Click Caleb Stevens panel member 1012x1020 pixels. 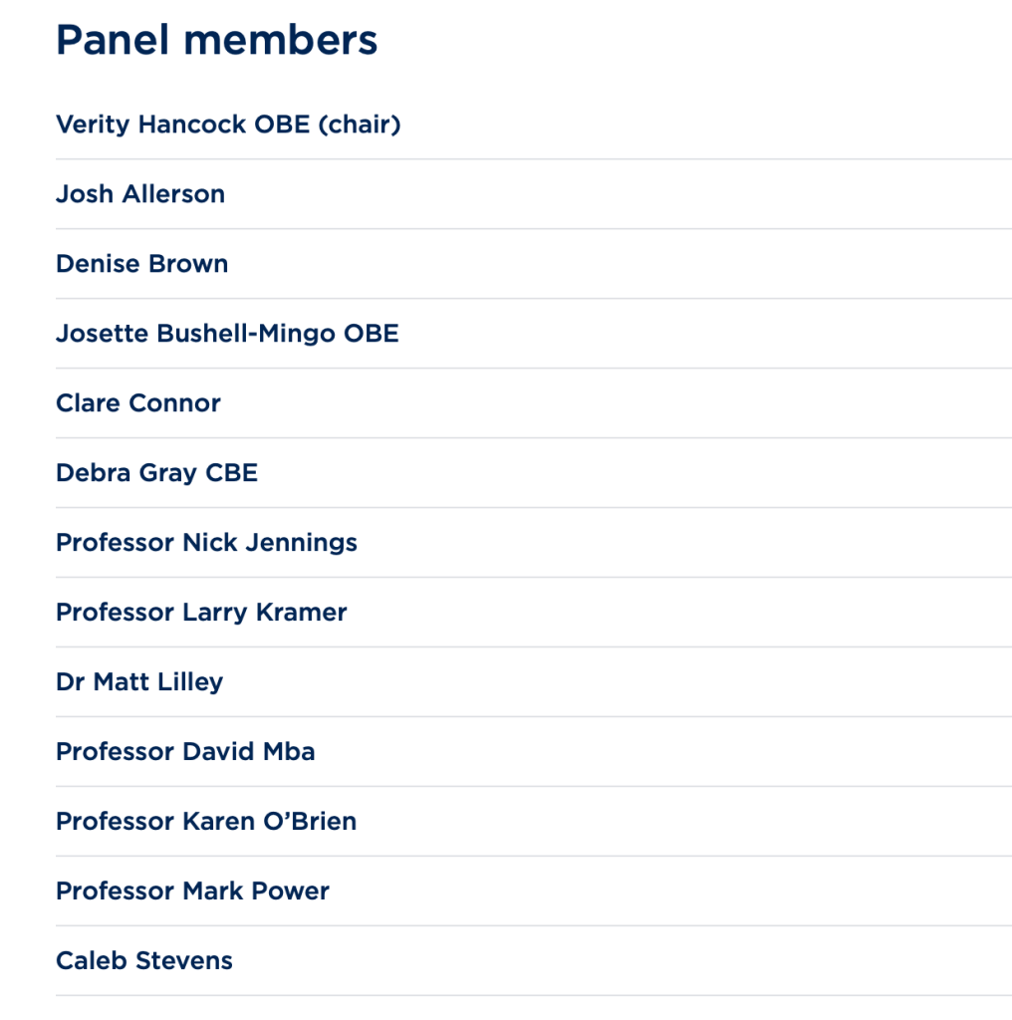(x=144, y=961)
